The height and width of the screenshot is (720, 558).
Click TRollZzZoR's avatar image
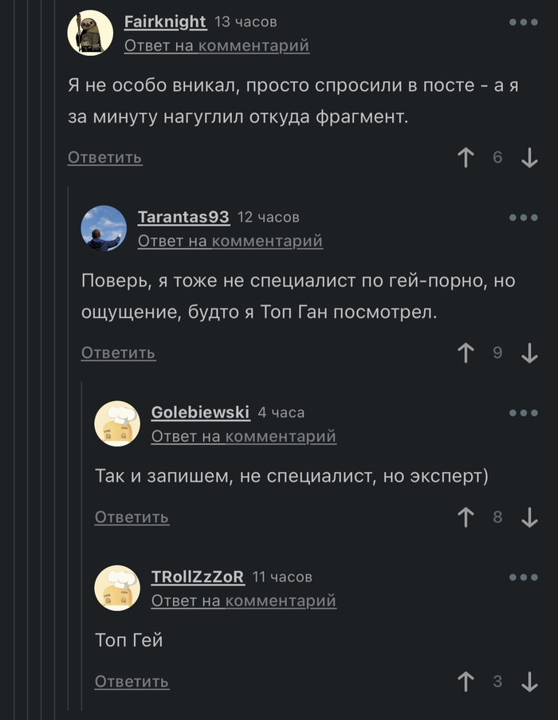(117, 588)
